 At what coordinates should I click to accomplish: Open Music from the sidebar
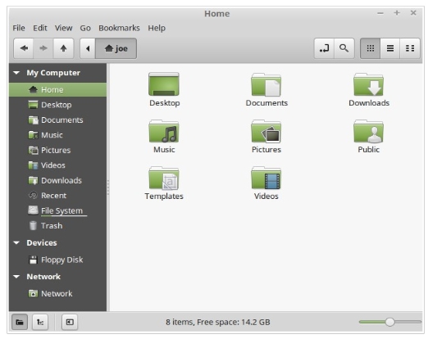pos(57,135)
